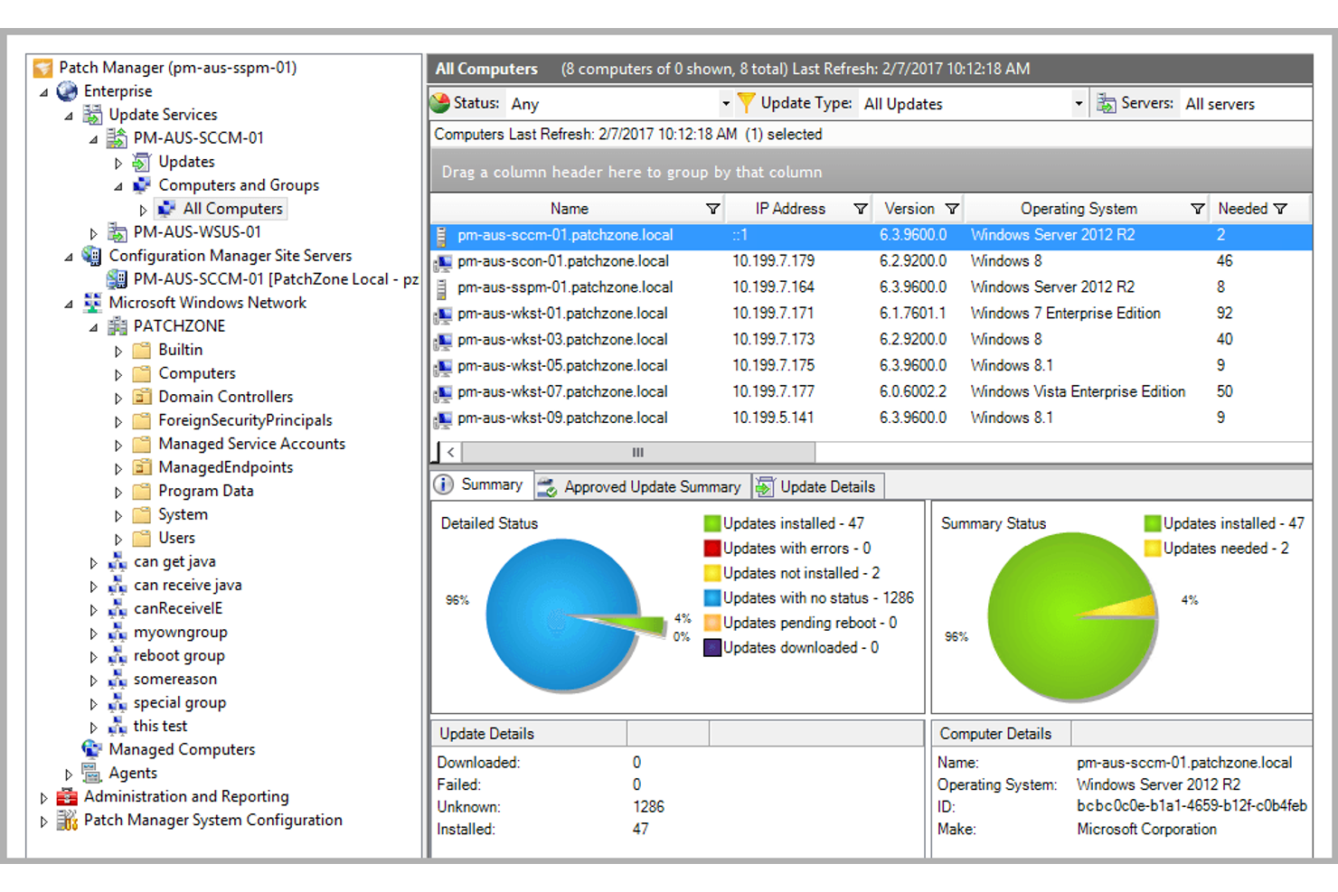This screenshot has width=1338, height=892.
Task: Open the Update Type dropdown showing All Updates
Action: pyautogui.click(x=1078, y=103)
